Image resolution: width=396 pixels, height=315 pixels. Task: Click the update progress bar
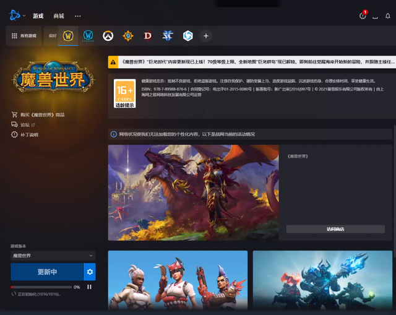[x=41, y=287]
